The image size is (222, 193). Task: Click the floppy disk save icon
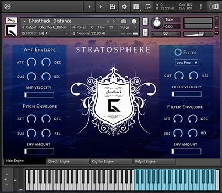[113, 7]
